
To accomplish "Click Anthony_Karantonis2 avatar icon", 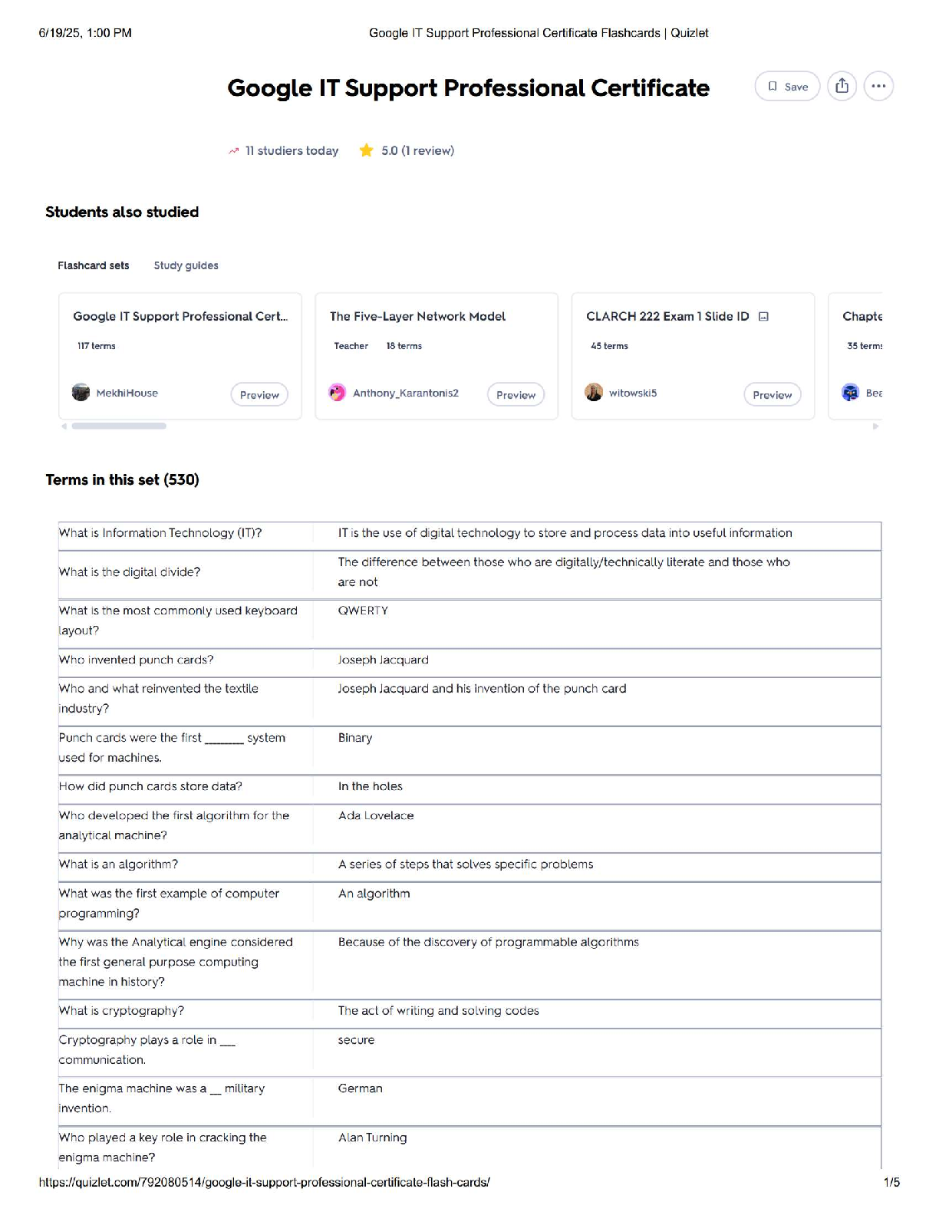I will click(337, 393).
